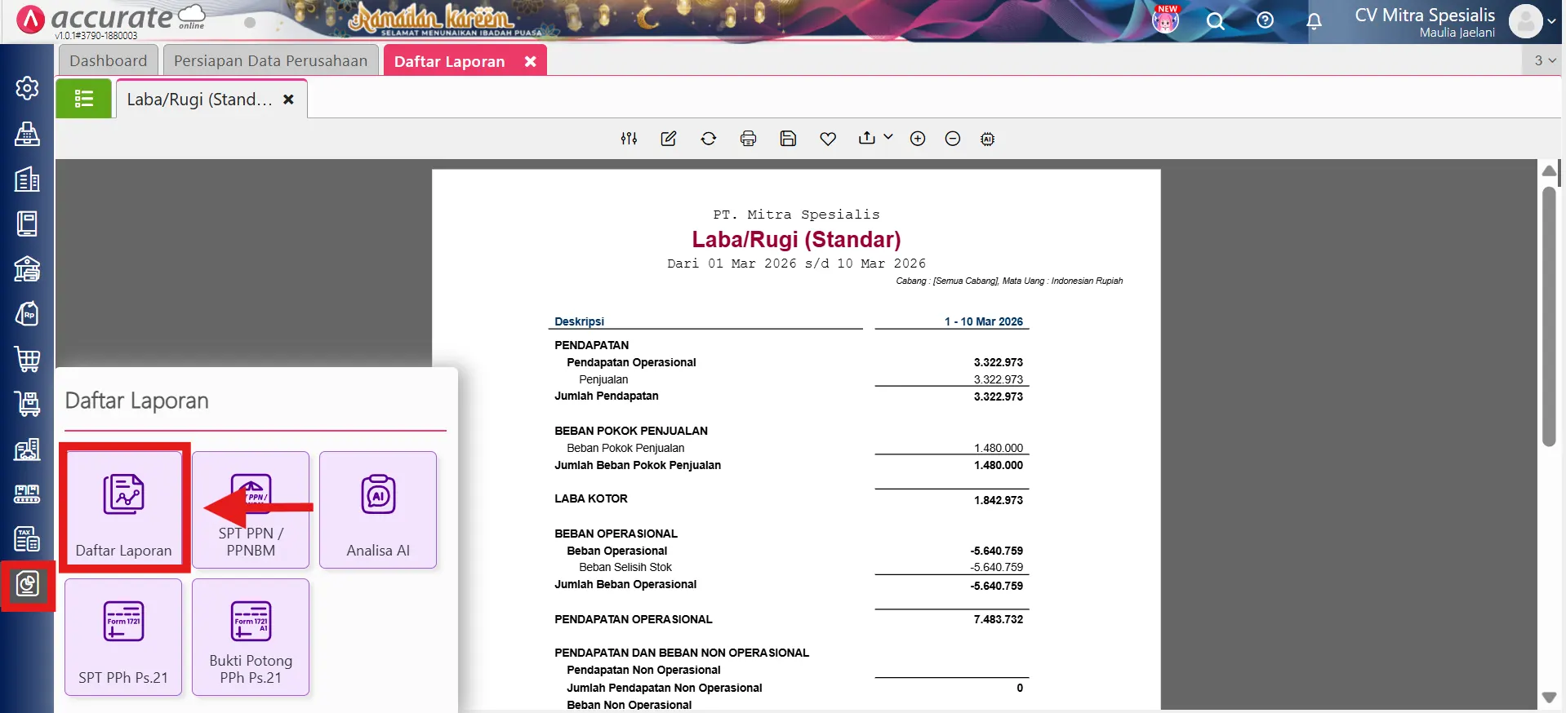The image size is (1566, 713).
Task: Print the report using printer icon
Action: coord(748,139)
